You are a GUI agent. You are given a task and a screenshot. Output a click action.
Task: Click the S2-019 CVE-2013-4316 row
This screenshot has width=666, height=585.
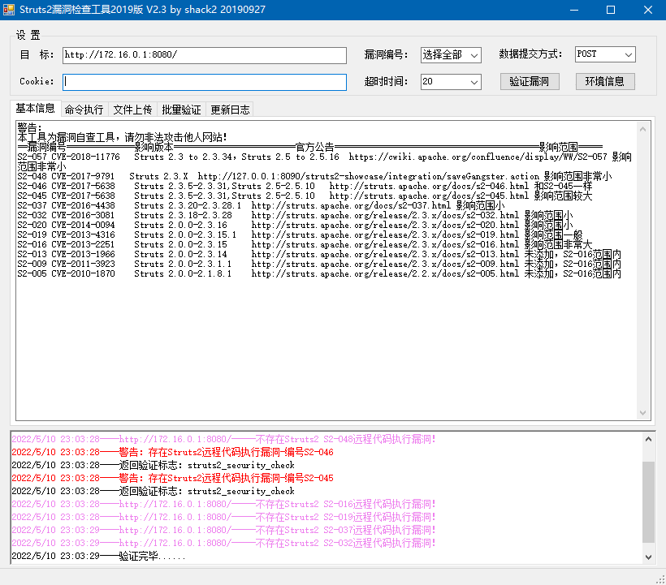pyautogui.click(x=300, y=235)
